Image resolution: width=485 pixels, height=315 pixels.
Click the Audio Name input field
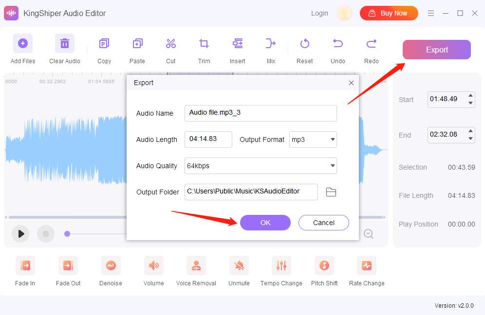pos(261,113)
